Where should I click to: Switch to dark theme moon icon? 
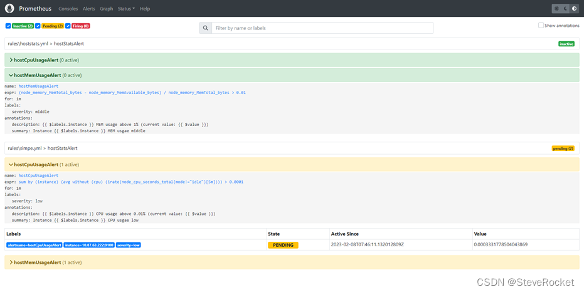point(565,8)
